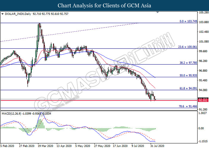The height and width of the screenshot is (149, 209).
Task: Select the DOLLAR_INDX,Daily symbol label
Action: pos(18,14)
